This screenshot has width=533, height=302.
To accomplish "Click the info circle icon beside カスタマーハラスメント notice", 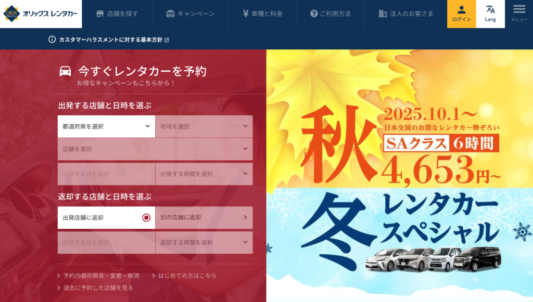I will point(52,40).
